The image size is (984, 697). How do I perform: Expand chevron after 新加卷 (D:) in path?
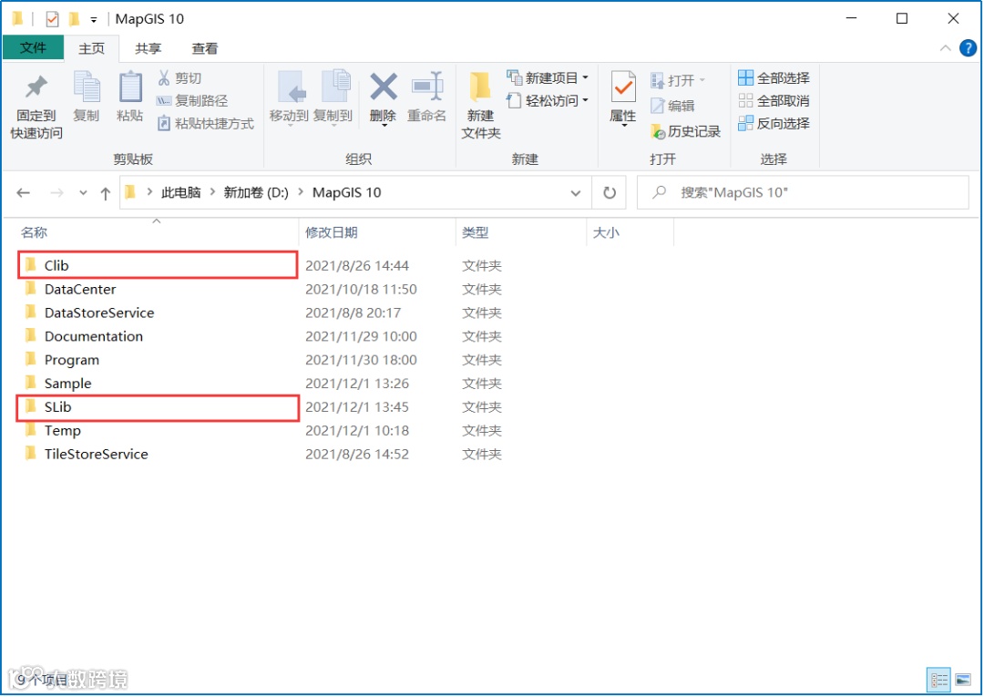tap(301, 192)
